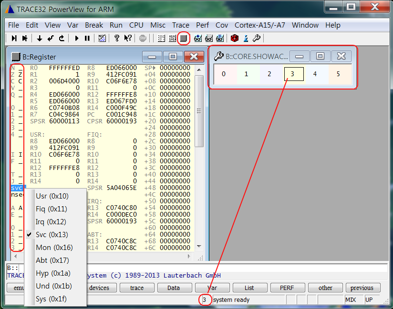
Task: Click the wrench tool icon in toolbar
Action: click(x=257, y=38)
